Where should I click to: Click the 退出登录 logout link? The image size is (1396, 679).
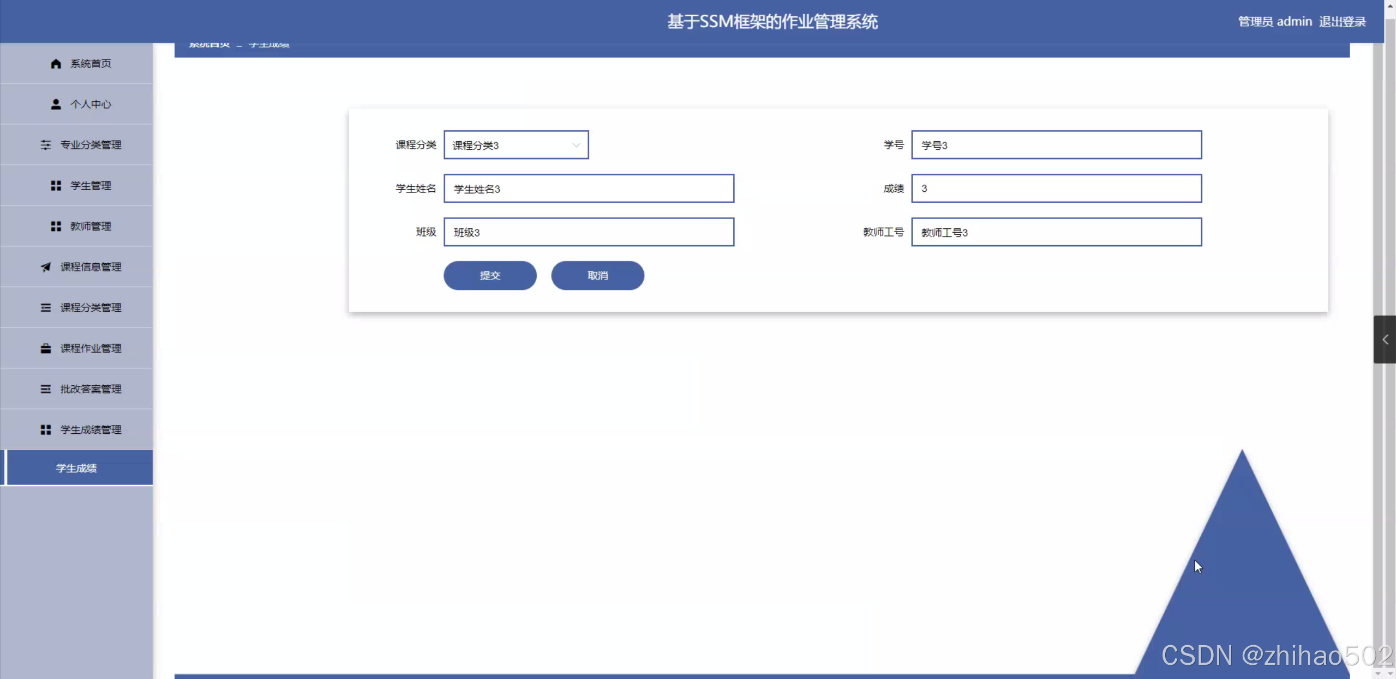click(1342, 22)
